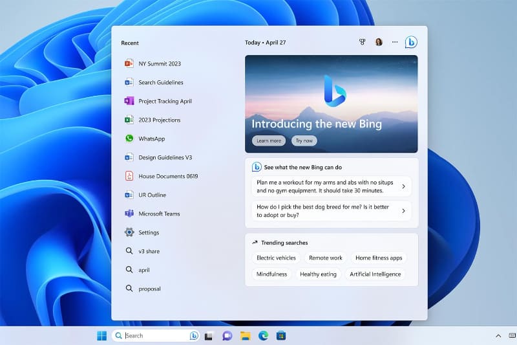Click the 'Today • April 27' header text
Image resolution: width=517 pixels, height=345 pixels.
tap(265, 43)
